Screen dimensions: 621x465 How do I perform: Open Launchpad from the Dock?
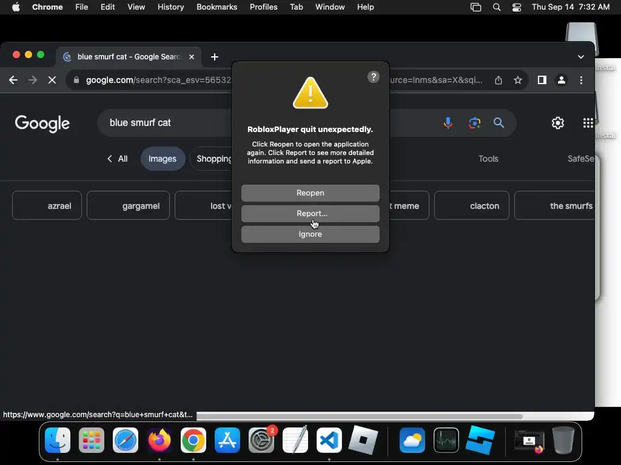92,440
